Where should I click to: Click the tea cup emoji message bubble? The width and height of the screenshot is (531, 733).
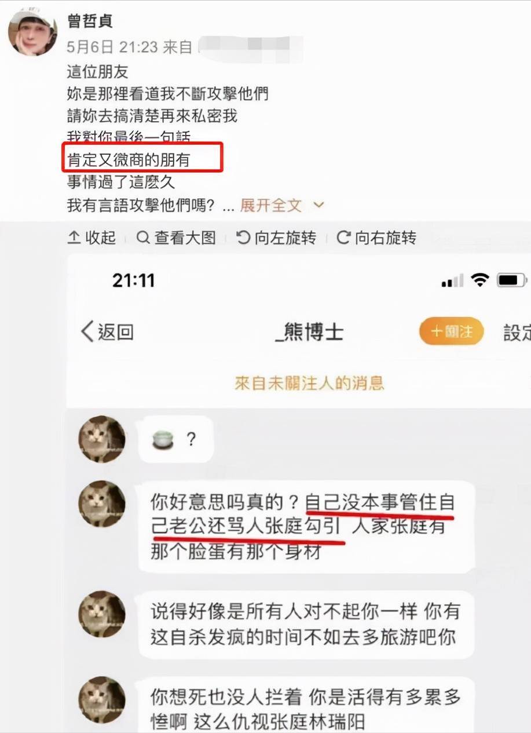point(176,439)
